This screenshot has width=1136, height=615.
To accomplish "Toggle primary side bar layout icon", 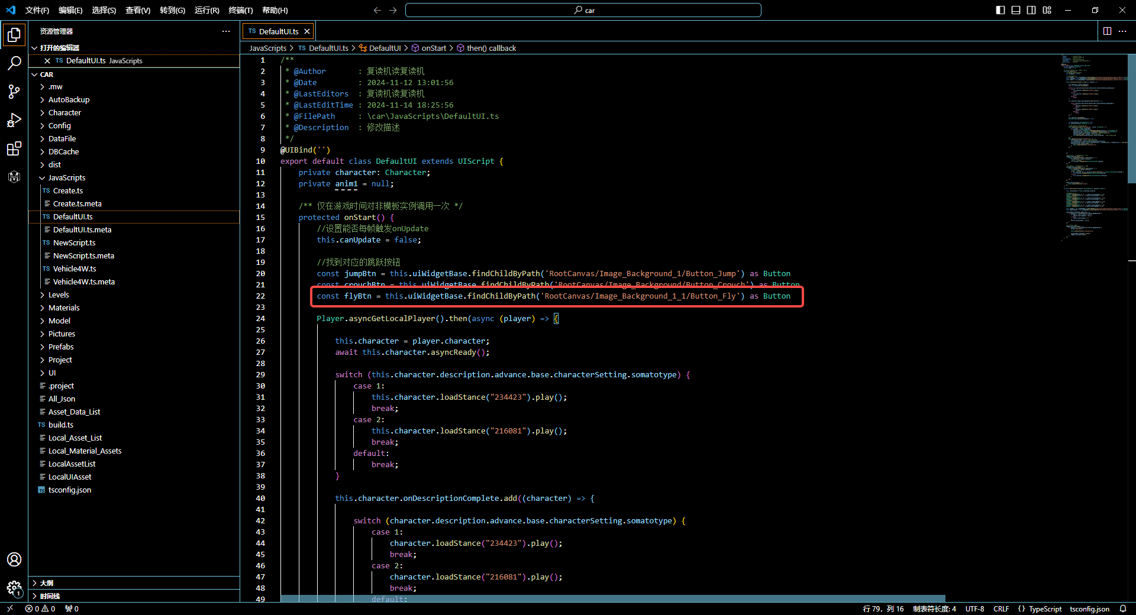I will pos(1001,10).
